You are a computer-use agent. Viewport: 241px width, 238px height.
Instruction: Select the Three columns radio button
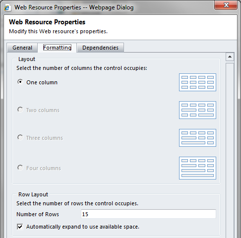click(20, 137)
